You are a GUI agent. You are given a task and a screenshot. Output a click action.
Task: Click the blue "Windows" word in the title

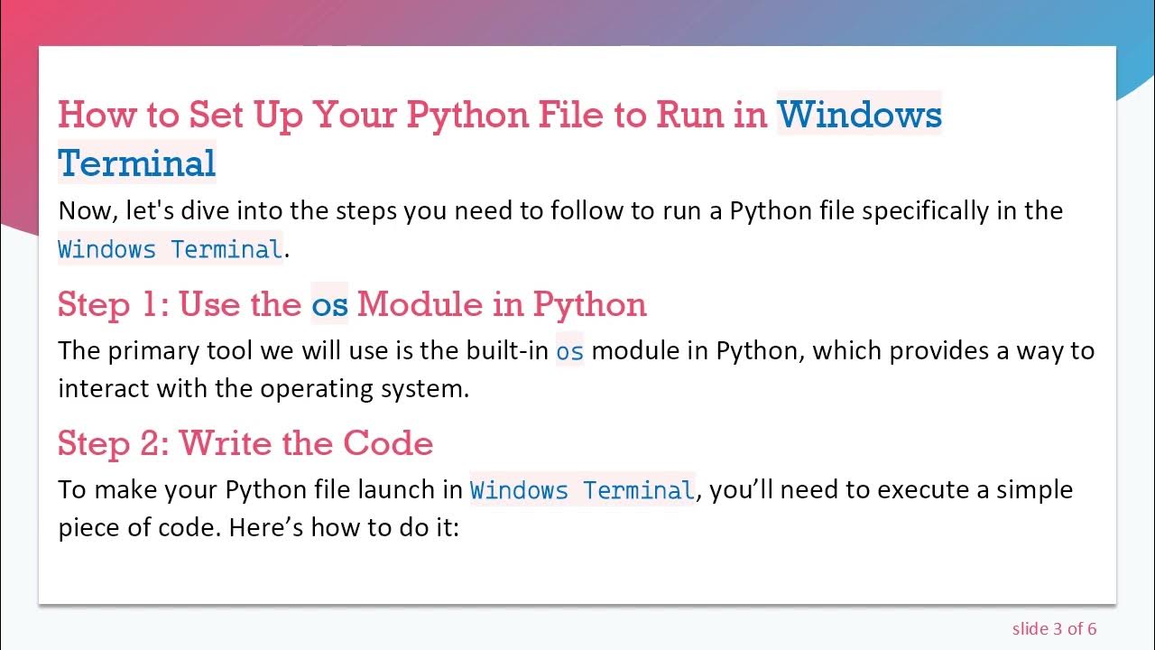[x=859, y=116]
